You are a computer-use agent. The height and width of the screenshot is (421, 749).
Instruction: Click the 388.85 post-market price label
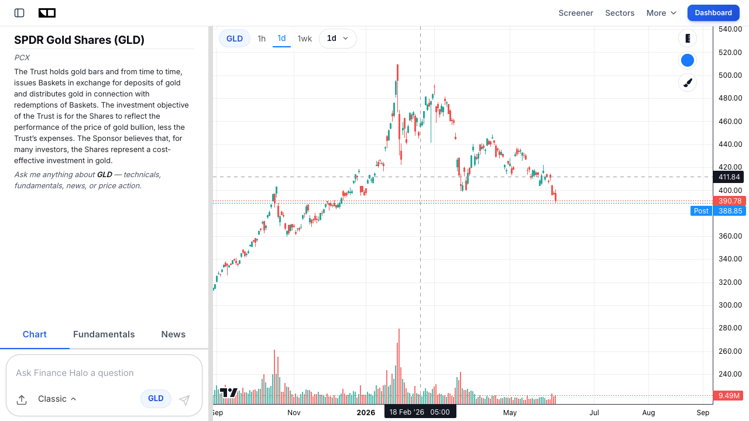[729, 211]
